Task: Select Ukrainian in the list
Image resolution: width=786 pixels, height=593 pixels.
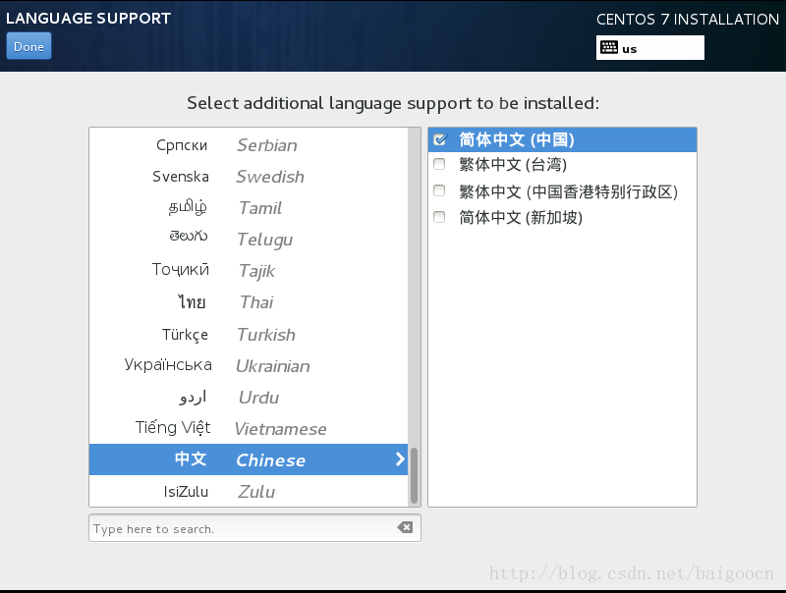Action: coord(248,366)
